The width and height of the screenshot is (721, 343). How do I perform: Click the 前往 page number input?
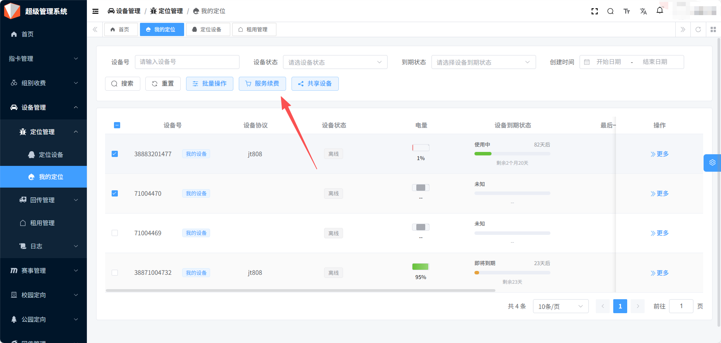[681, 306]
